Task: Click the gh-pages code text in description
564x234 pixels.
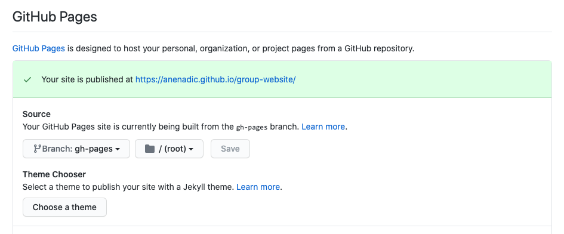Action: point(252,127)
